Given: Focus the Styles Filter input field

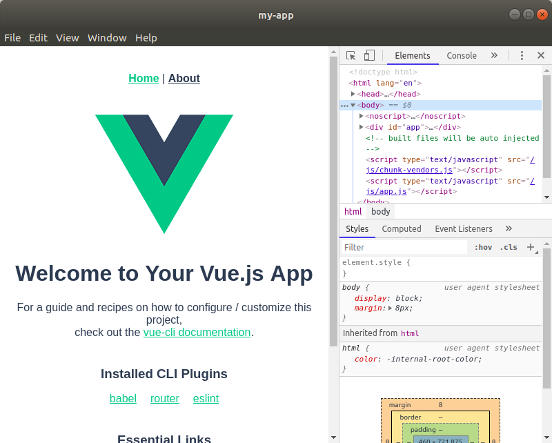Looking at the screenshot, I should [404, 247].
